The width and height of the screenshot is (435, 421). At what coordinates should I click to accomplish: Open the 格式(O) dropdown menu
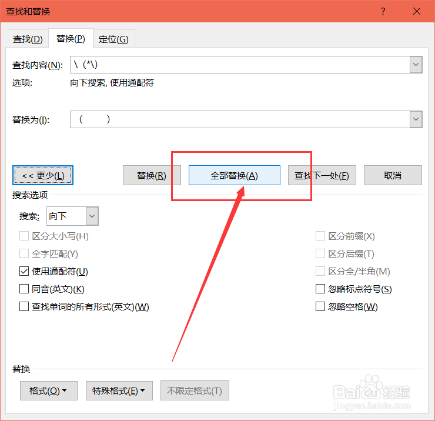(49, 391)
